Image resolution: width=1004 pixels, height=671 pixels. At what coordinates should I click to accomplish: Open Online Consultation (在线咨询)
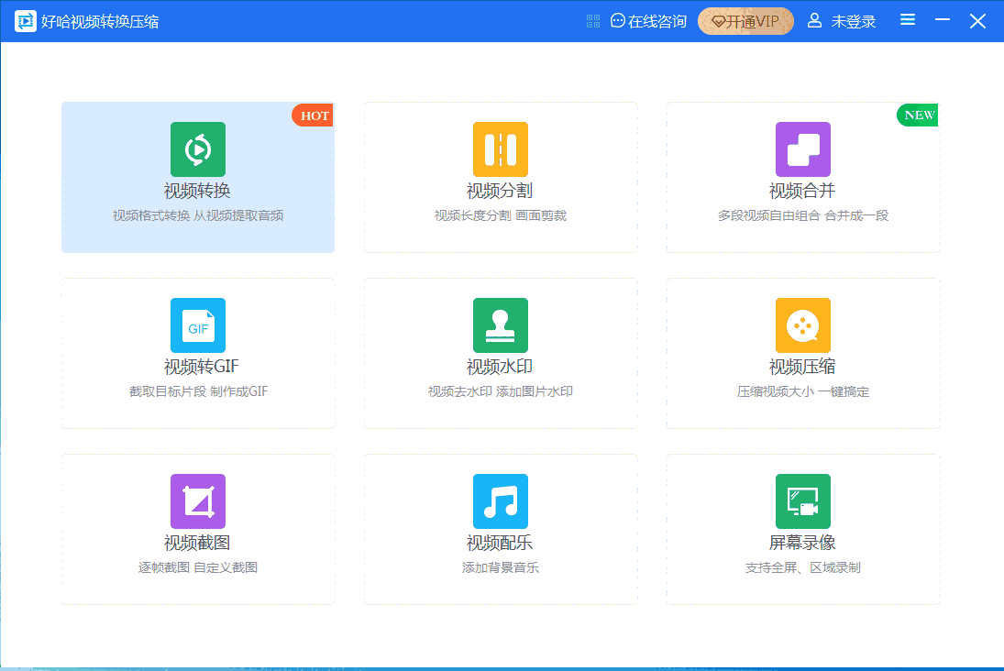[648, 21]
